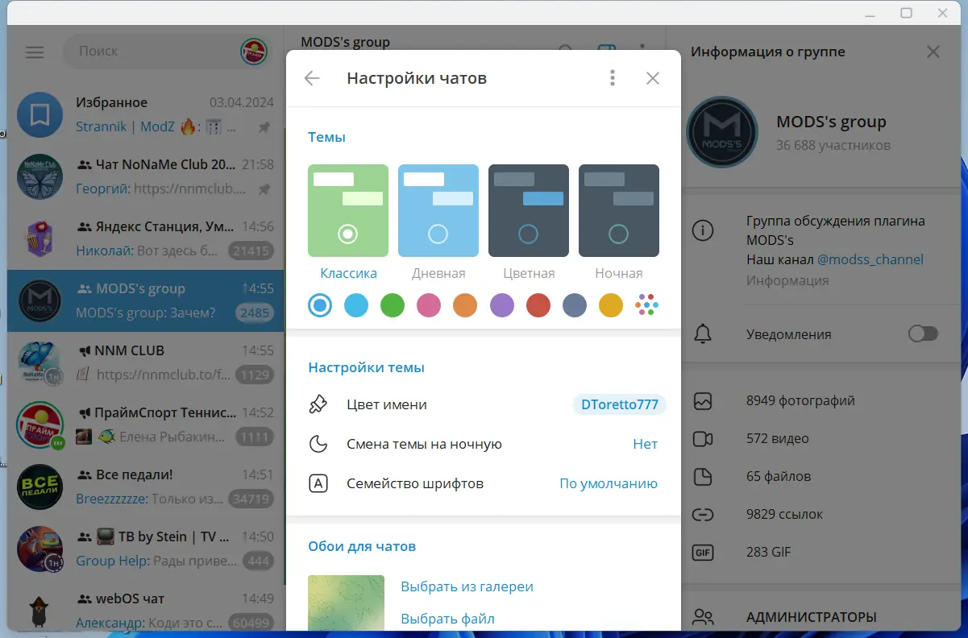Pick the pink accent color swatch

point(429,305)
